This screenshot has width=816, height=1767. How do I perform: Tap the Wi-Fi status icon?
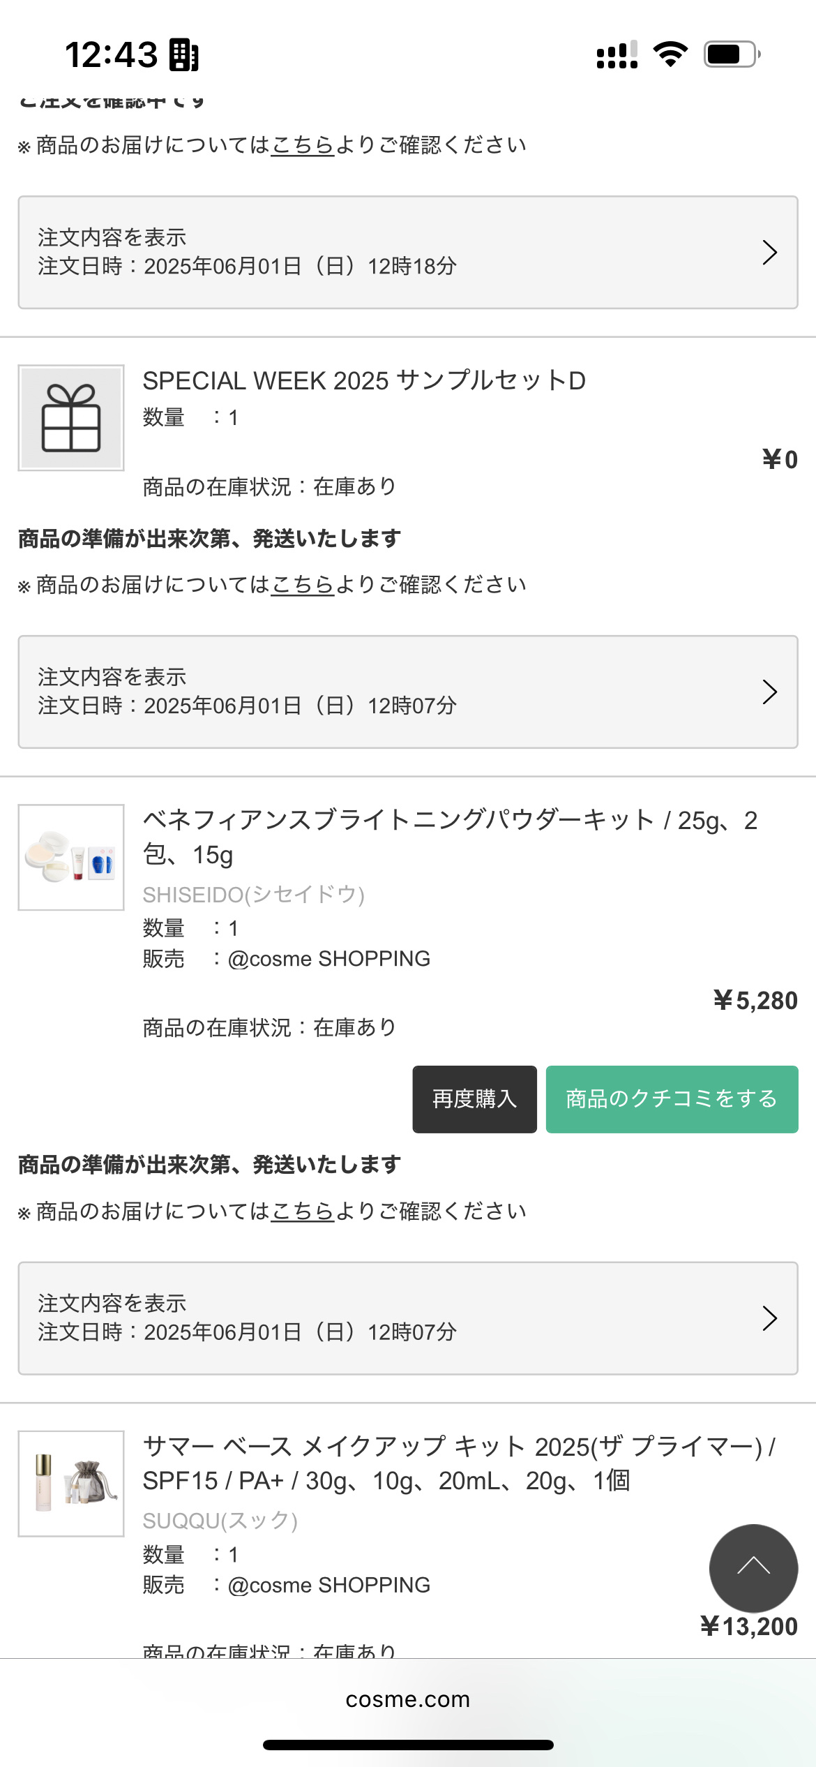[x=670, y=54]
